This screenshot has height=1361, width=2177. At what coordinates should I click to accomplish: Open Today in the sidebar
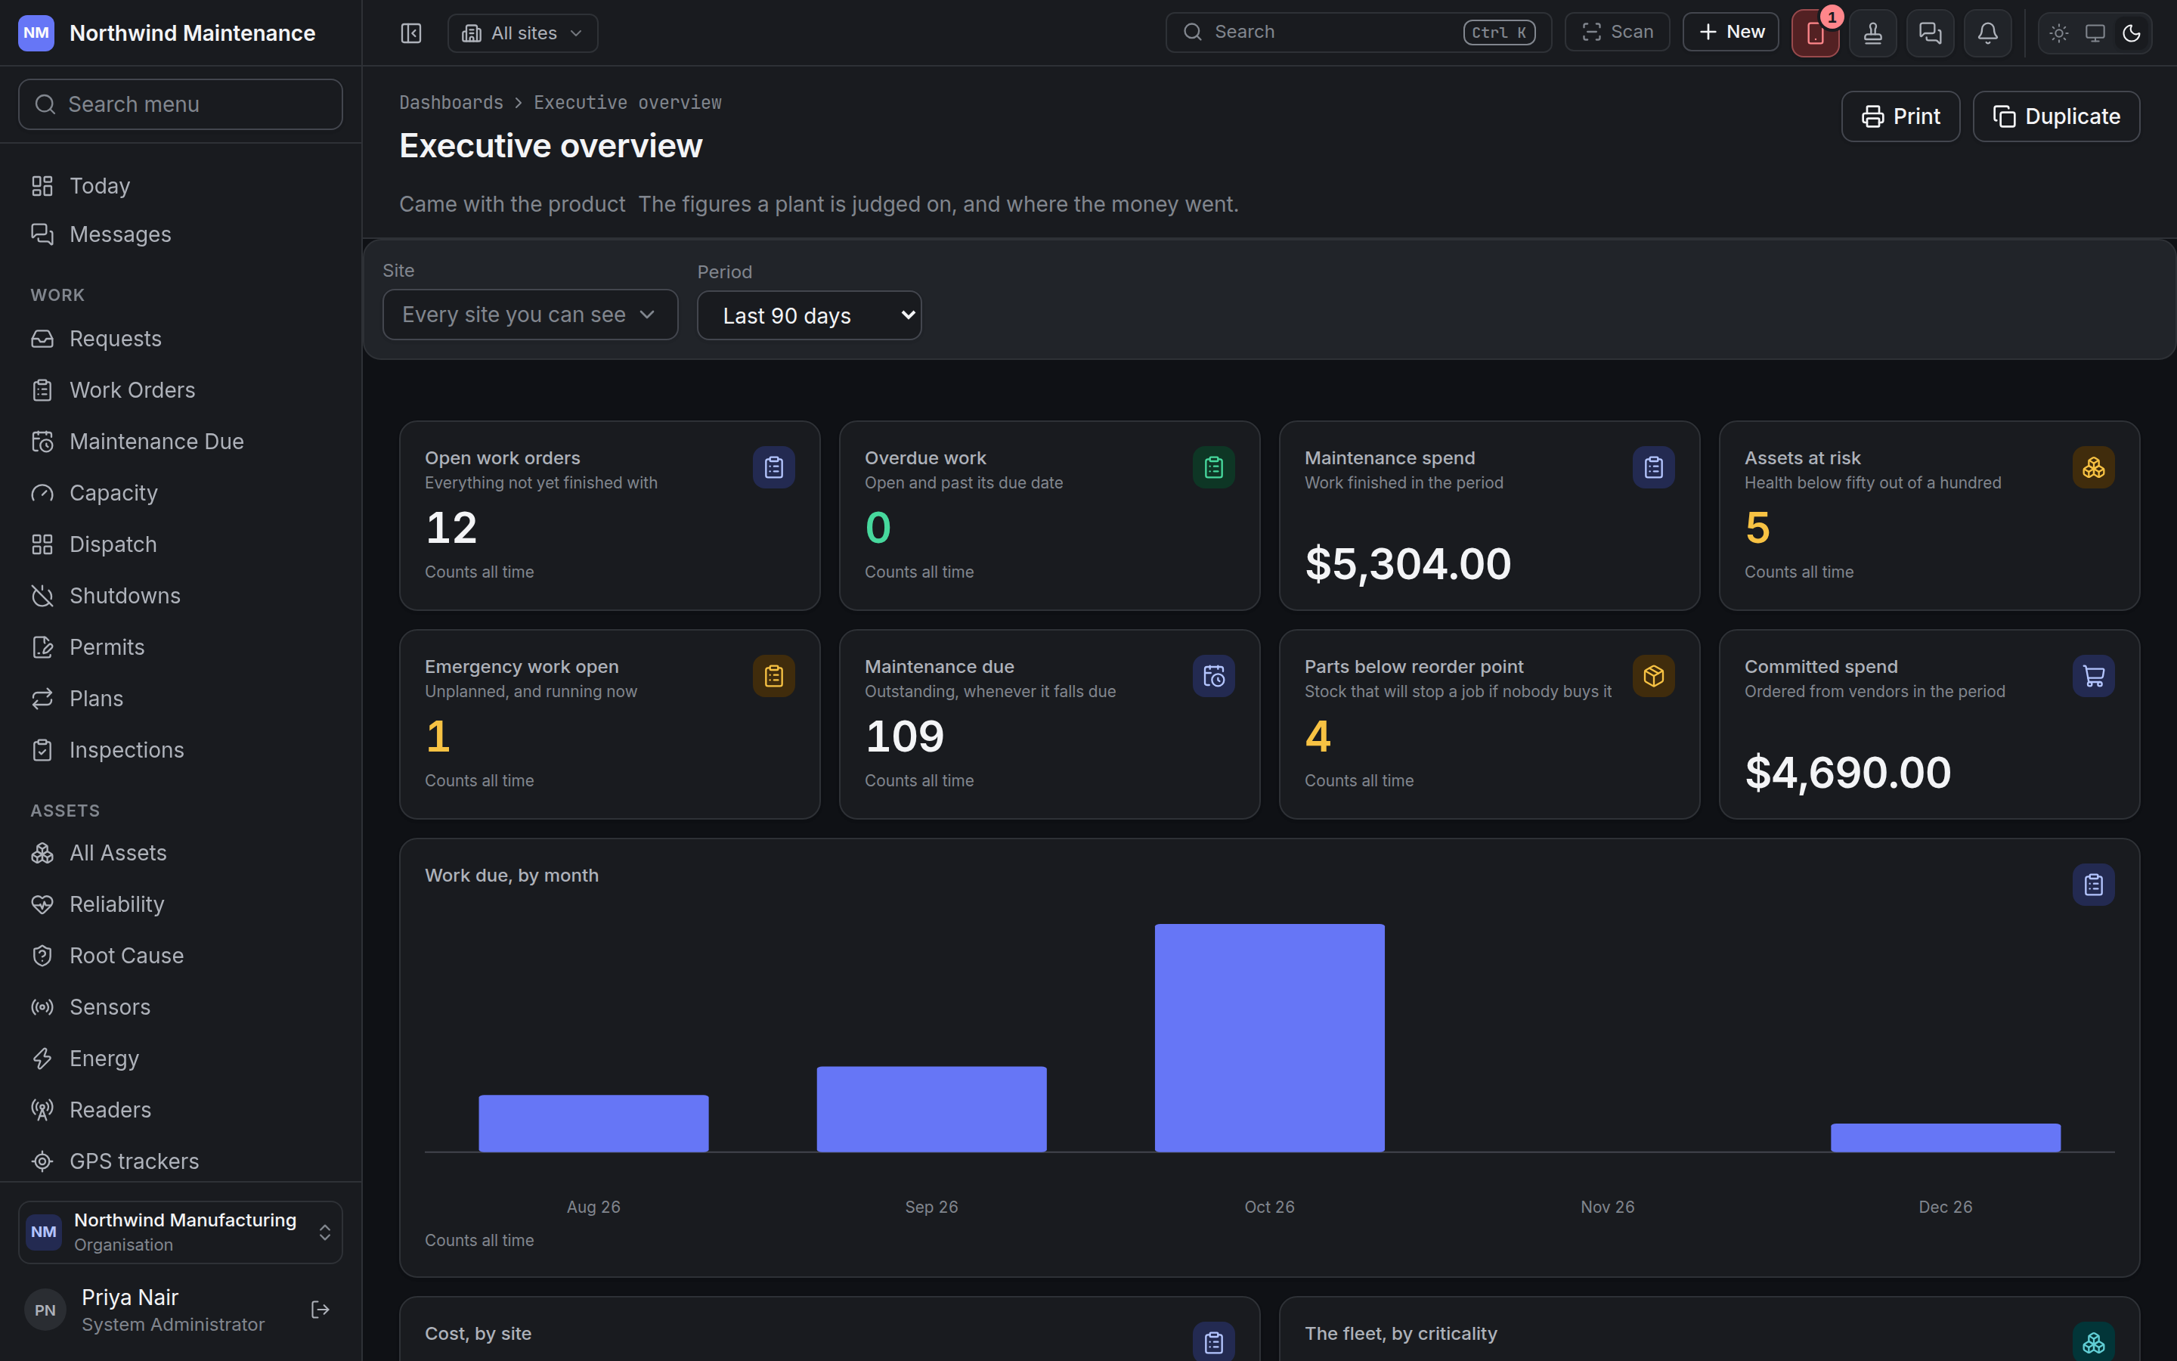click(181, 185)
